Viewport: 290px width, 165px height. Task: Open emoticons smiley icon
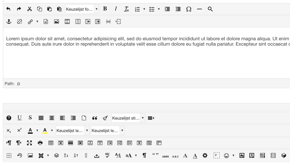(227, 155)
